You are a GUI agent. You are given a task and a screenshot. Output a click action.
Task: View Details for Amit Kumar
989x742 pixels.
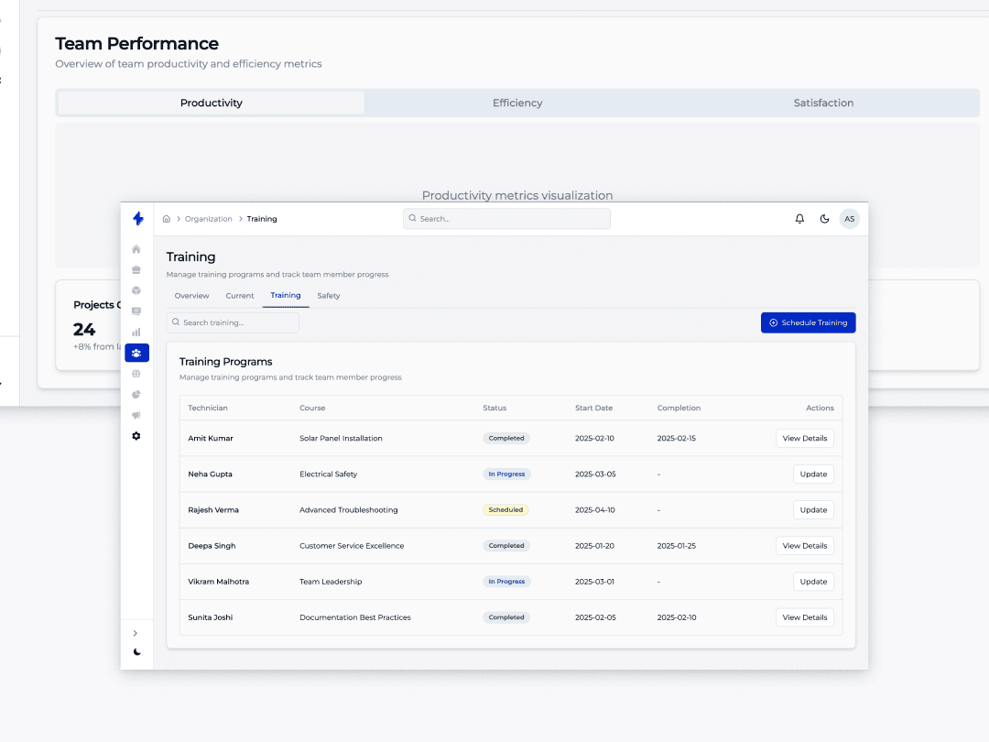point(805,439)
